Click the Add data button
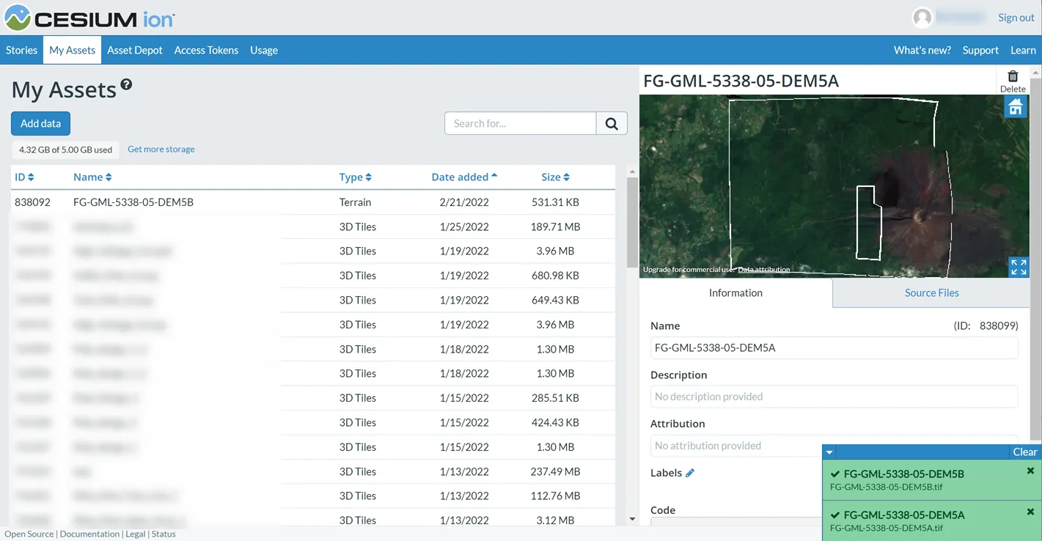Viewport: 1042px width, 541px height. coord(40,124)
